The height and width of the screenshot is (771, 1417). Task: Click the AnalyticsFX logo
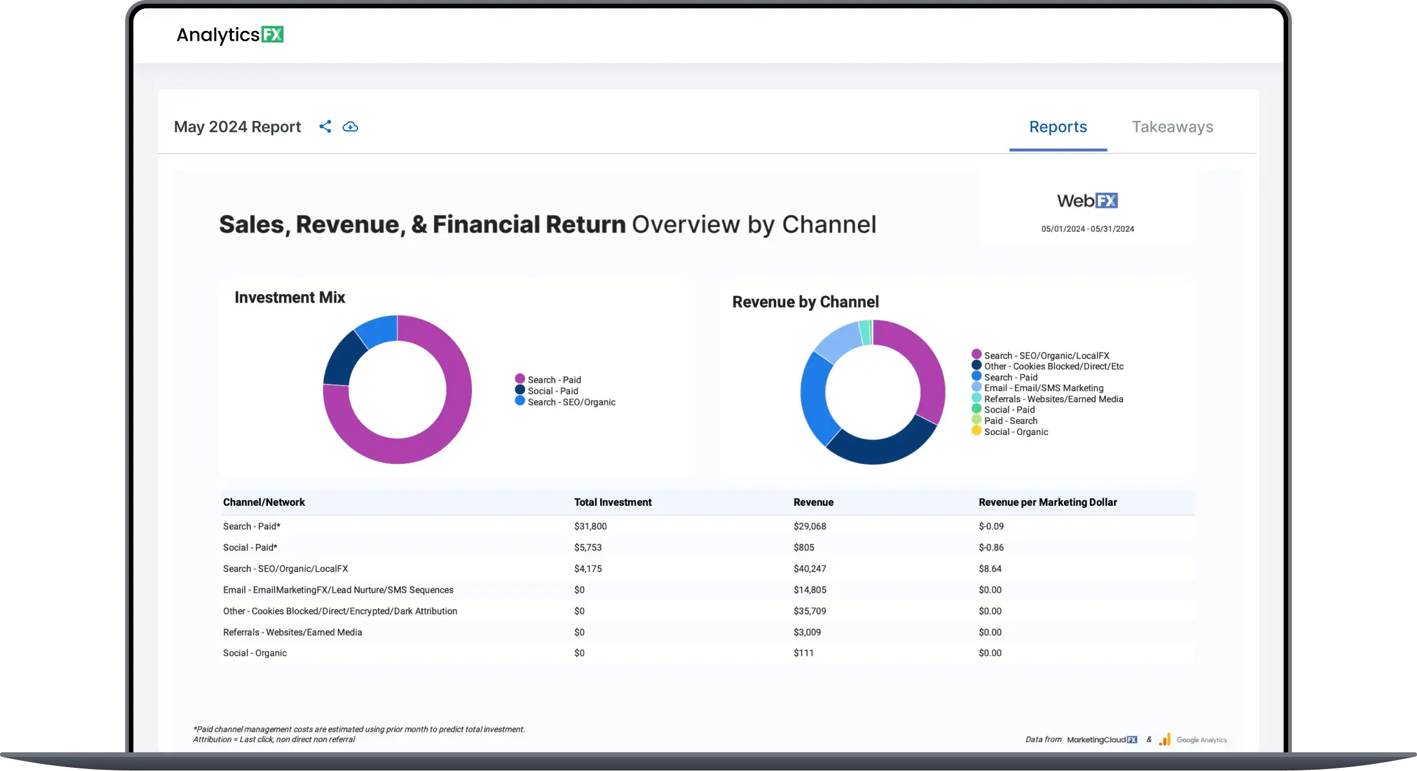(230, 35)
